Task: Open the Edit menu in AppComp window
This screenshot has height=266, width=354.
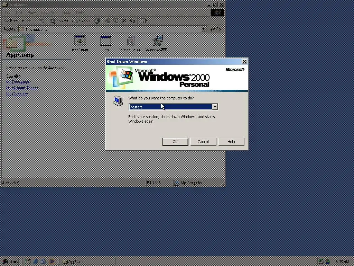Action: (19, 12)
